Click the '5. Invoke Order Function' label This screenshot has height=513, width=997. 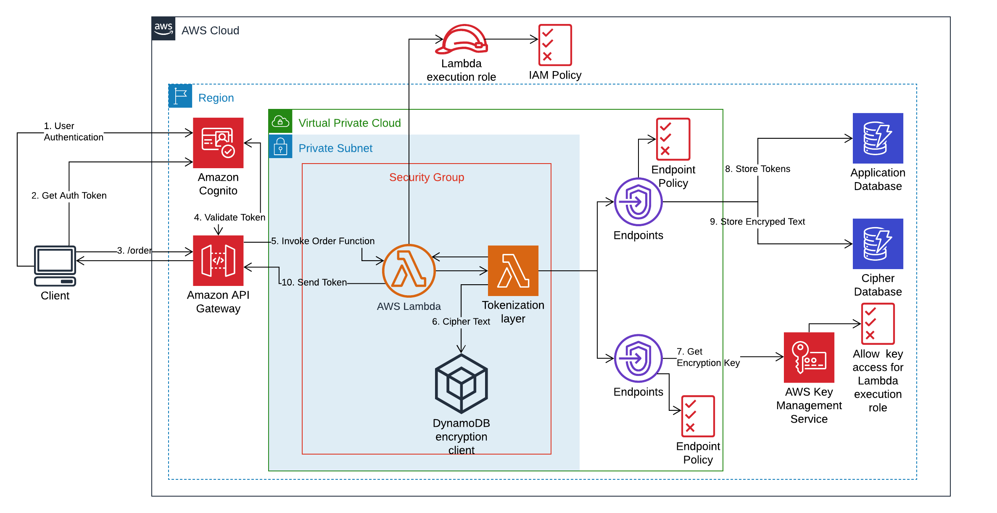[323, 241]
